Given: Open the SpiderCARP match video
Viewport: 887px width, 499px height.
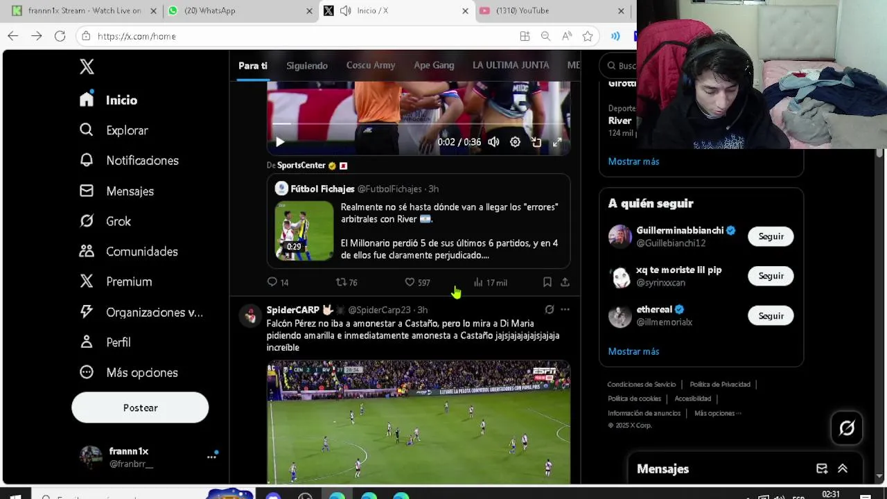Looking at the screenshot, I should click(x=419, y=421).
